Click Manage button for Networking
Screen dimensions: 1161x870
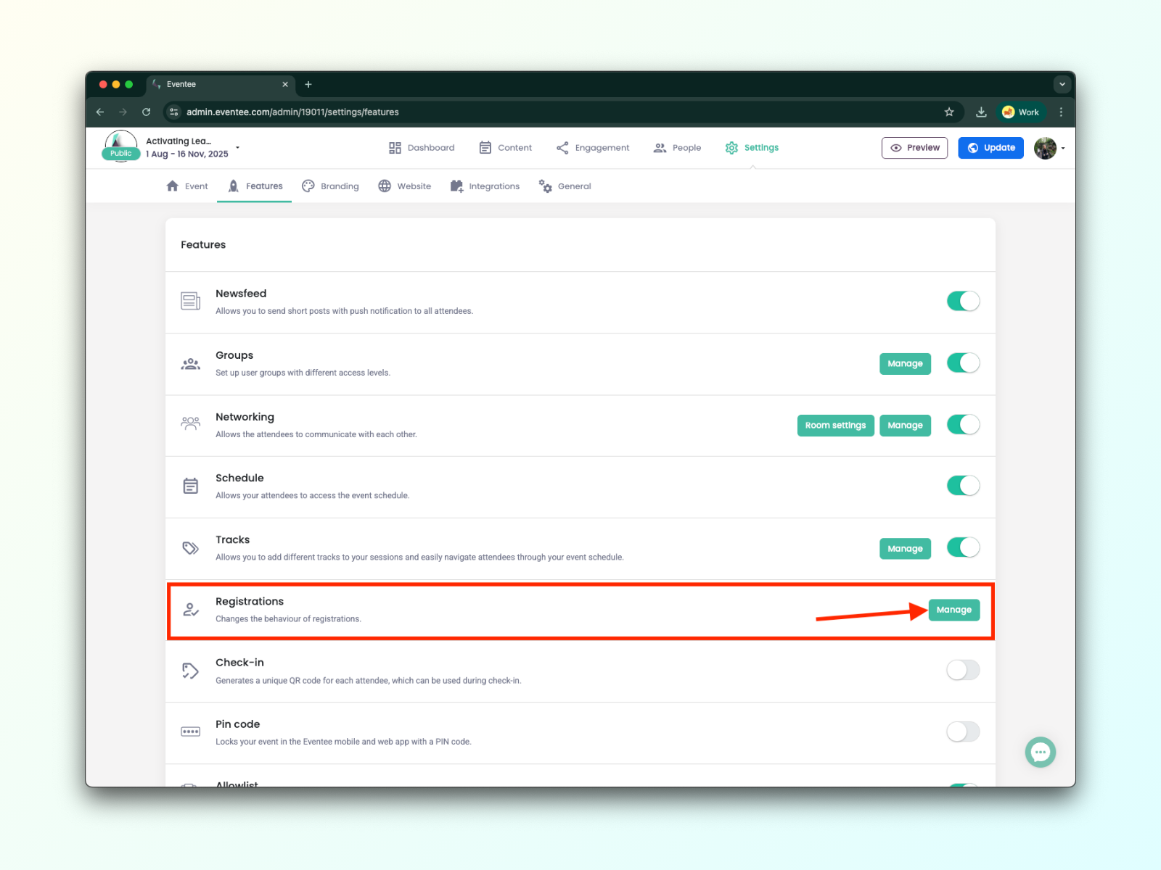[x=905, y=425]
